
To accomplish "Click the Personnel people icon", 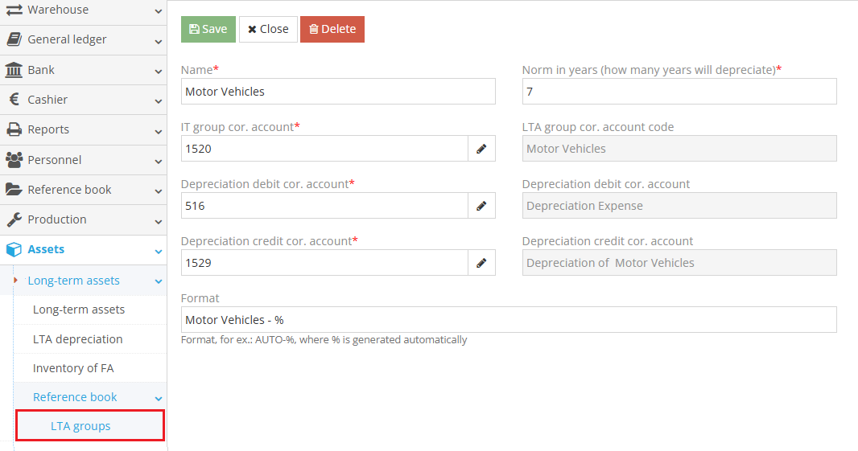I will click(14, 160).
